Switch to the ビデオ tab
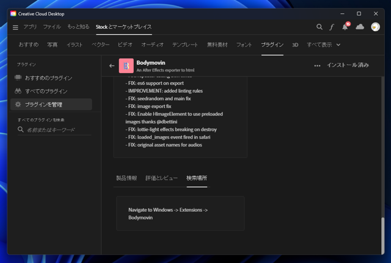Viewport: 391px width, 263px height. tap(125, 45)
